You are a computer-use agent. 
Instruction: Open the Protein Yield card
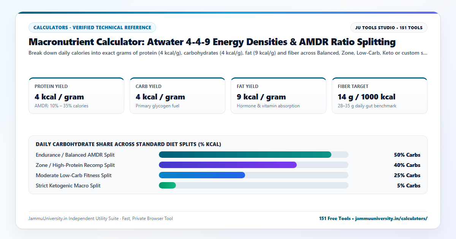(76, 96)
